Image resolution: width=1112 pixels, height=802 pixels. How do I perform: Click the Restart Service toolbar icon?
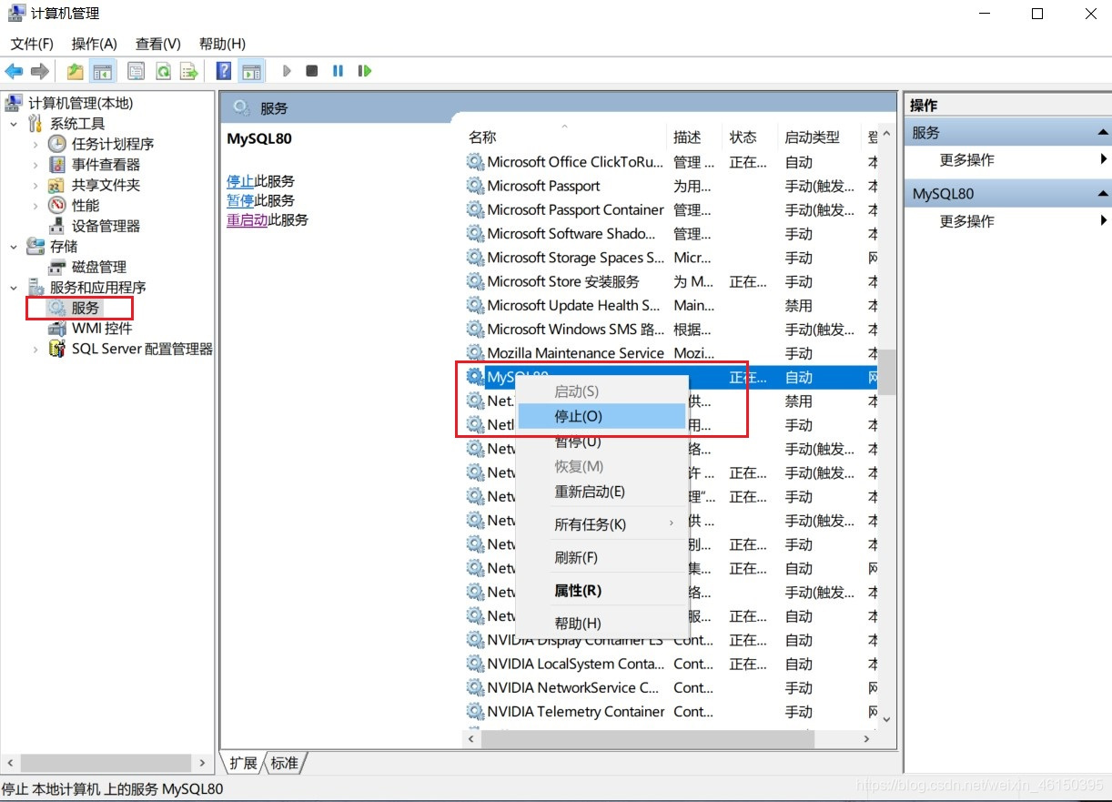(x=365, y=71)
